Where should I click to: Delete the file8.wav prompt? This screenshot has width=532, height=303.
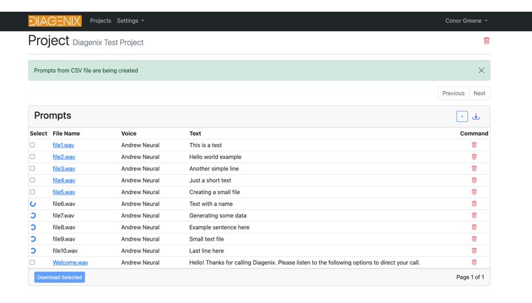pyautogui.click(x=474, y=227)
